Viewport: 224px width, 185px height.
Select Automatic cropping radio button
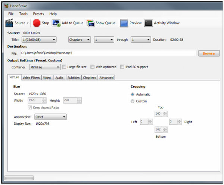click(133, 94)
